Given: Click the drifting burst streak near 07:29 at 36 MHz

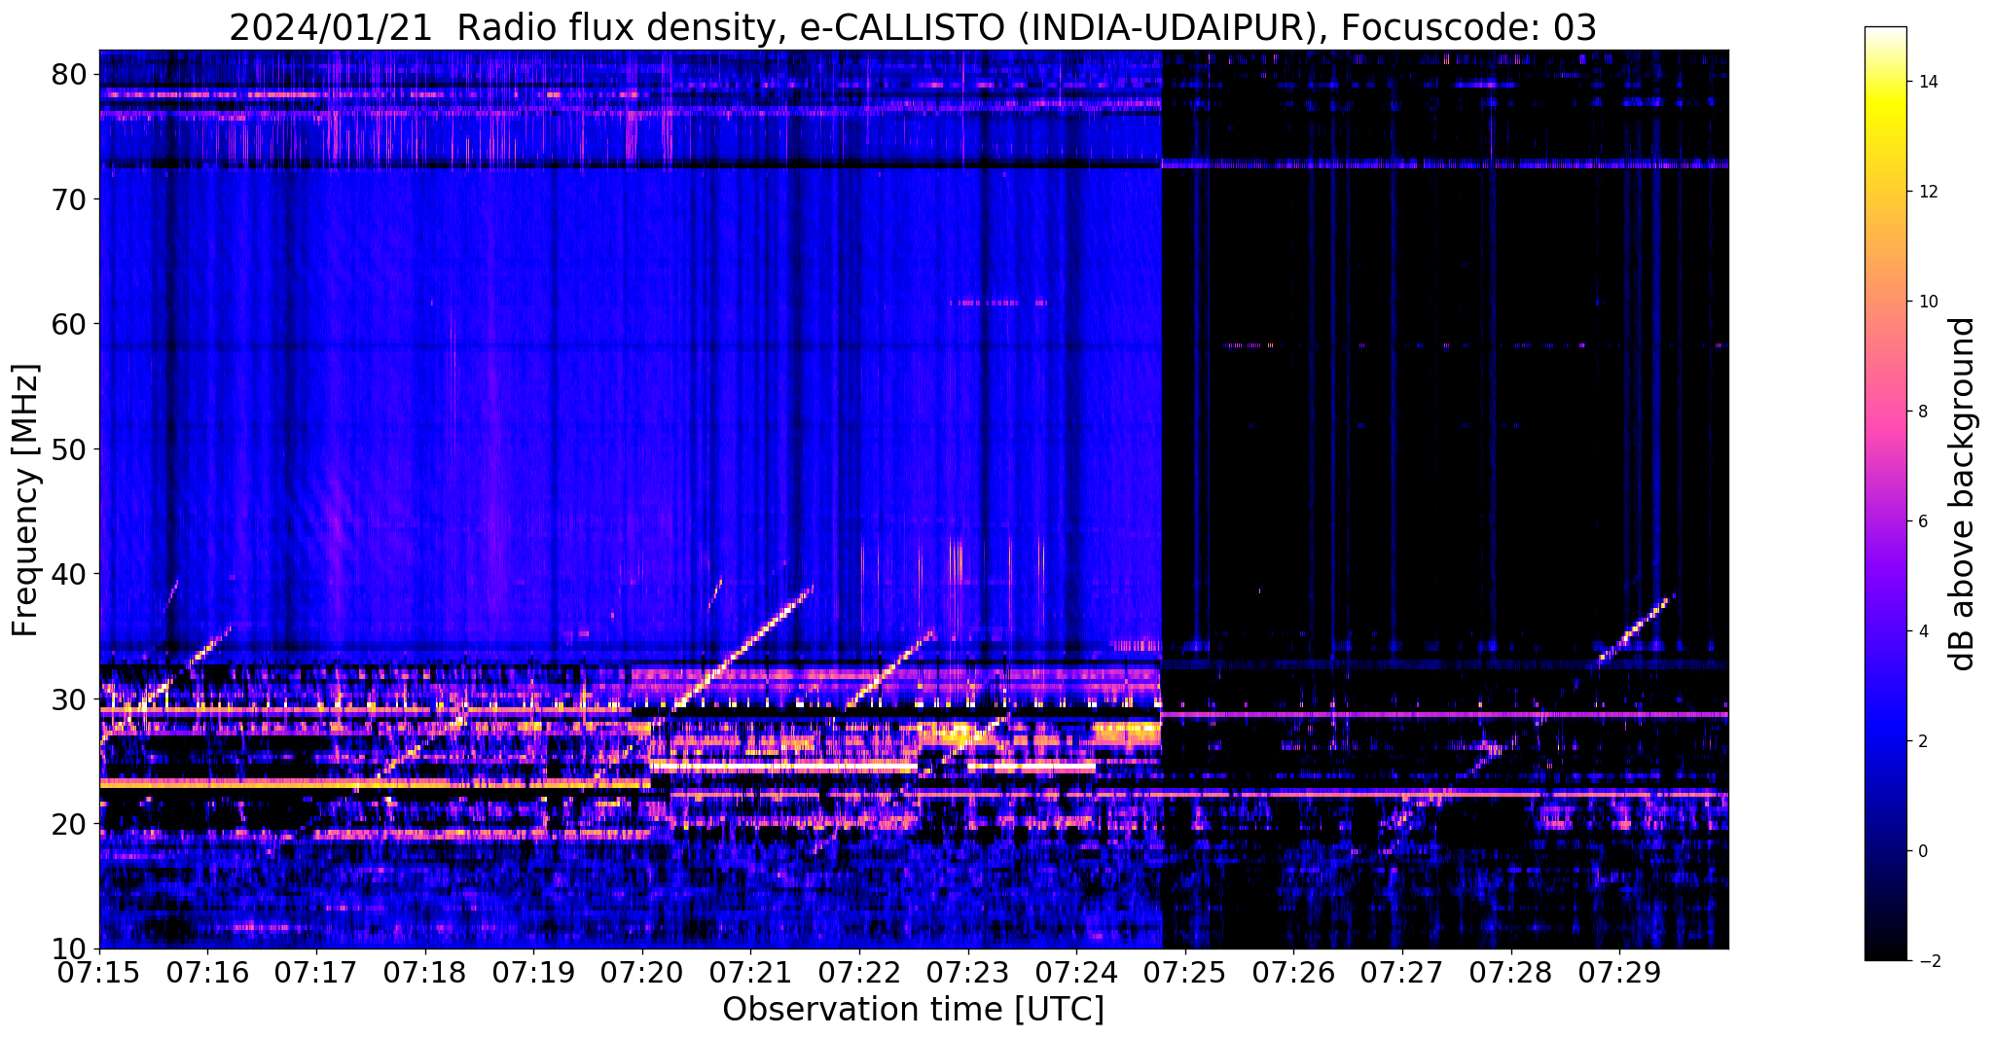Looking at the screenshot, I should (1636, 628).
